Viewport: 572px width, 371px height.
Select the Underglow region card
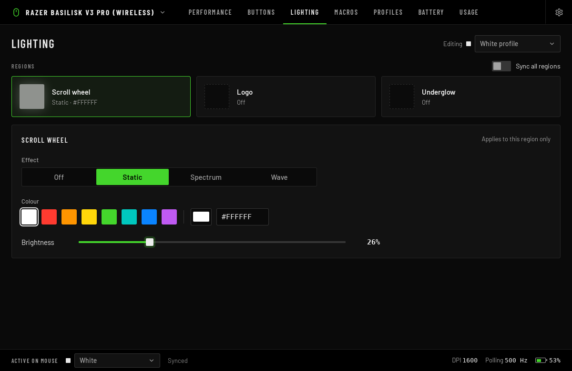pyautogui.click(x=471, y=97)
